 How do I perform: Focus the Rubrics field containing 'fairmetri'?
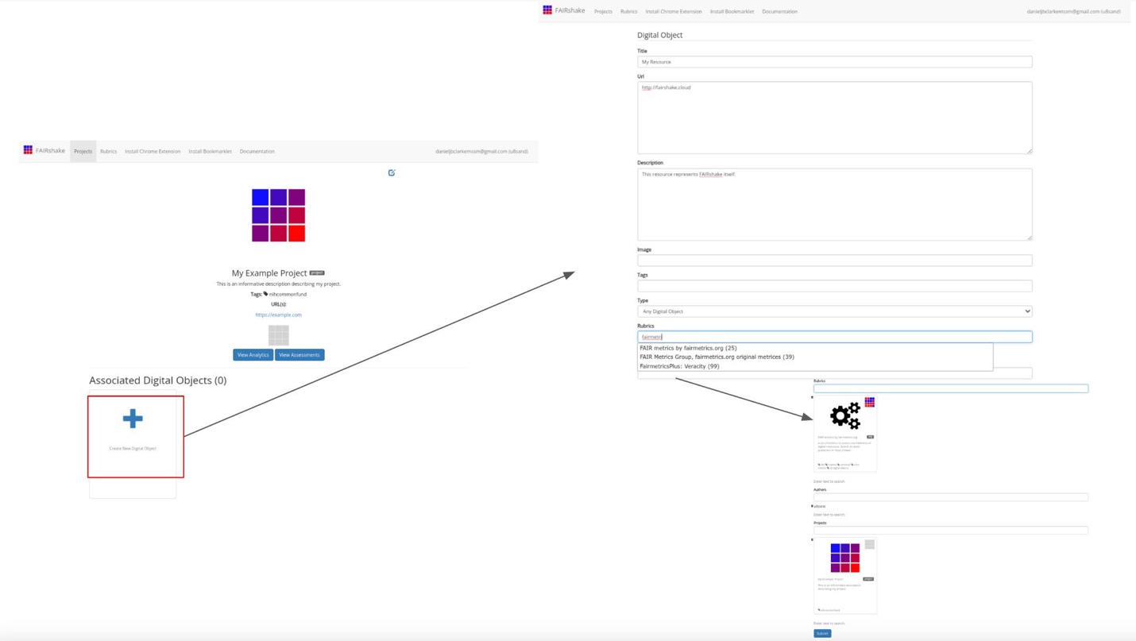click(835, 337)
